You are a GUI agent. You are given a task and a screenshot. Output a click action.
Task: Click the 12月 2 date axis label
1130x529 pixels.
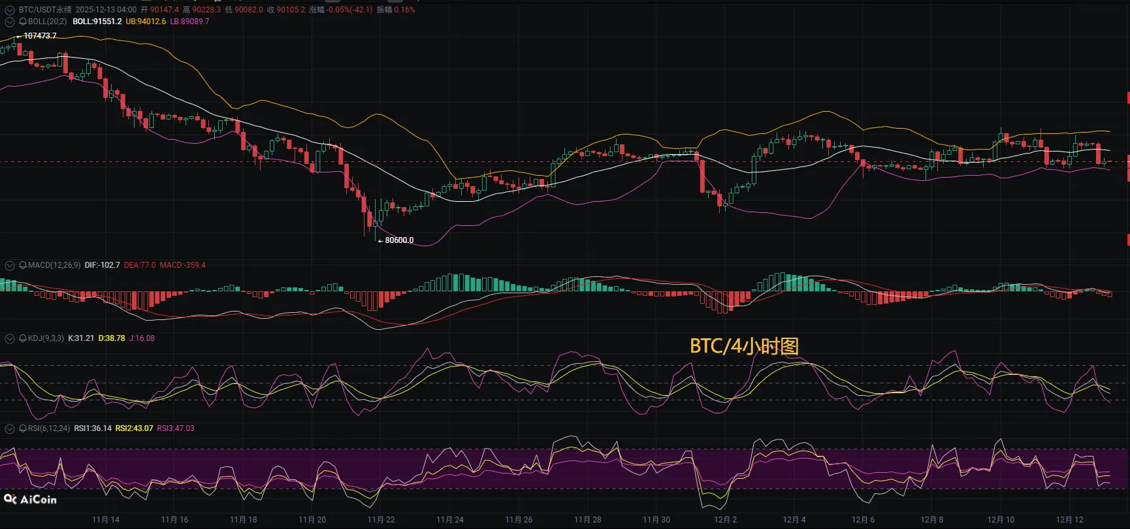(725, 520)
